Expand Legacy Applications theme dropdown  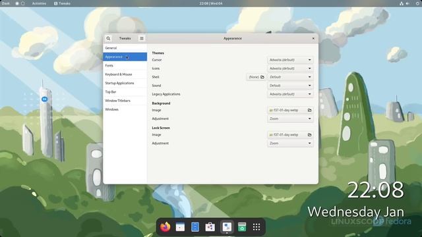pyautogui.click(x=290, y=94)
